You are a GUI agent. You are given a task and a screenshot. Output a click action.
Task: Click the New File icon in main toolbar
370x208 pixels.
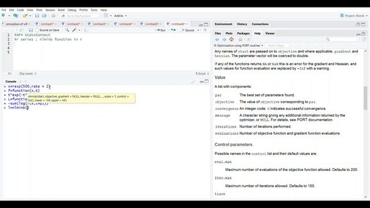point(3,16)
